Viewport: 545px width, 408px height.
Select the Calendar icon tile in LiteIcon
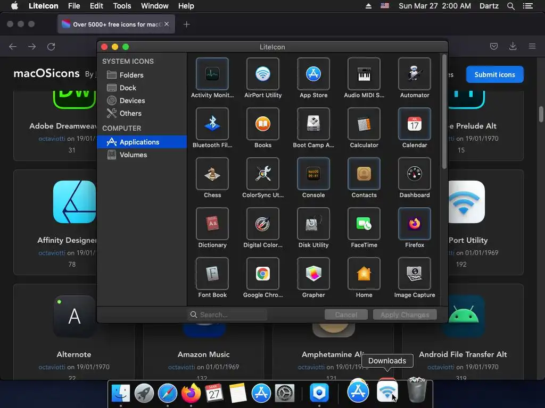point(414,124)
